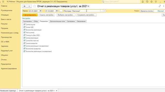Open calendar for the start date
The image size is (165, 92).
(x=41, y=11)
